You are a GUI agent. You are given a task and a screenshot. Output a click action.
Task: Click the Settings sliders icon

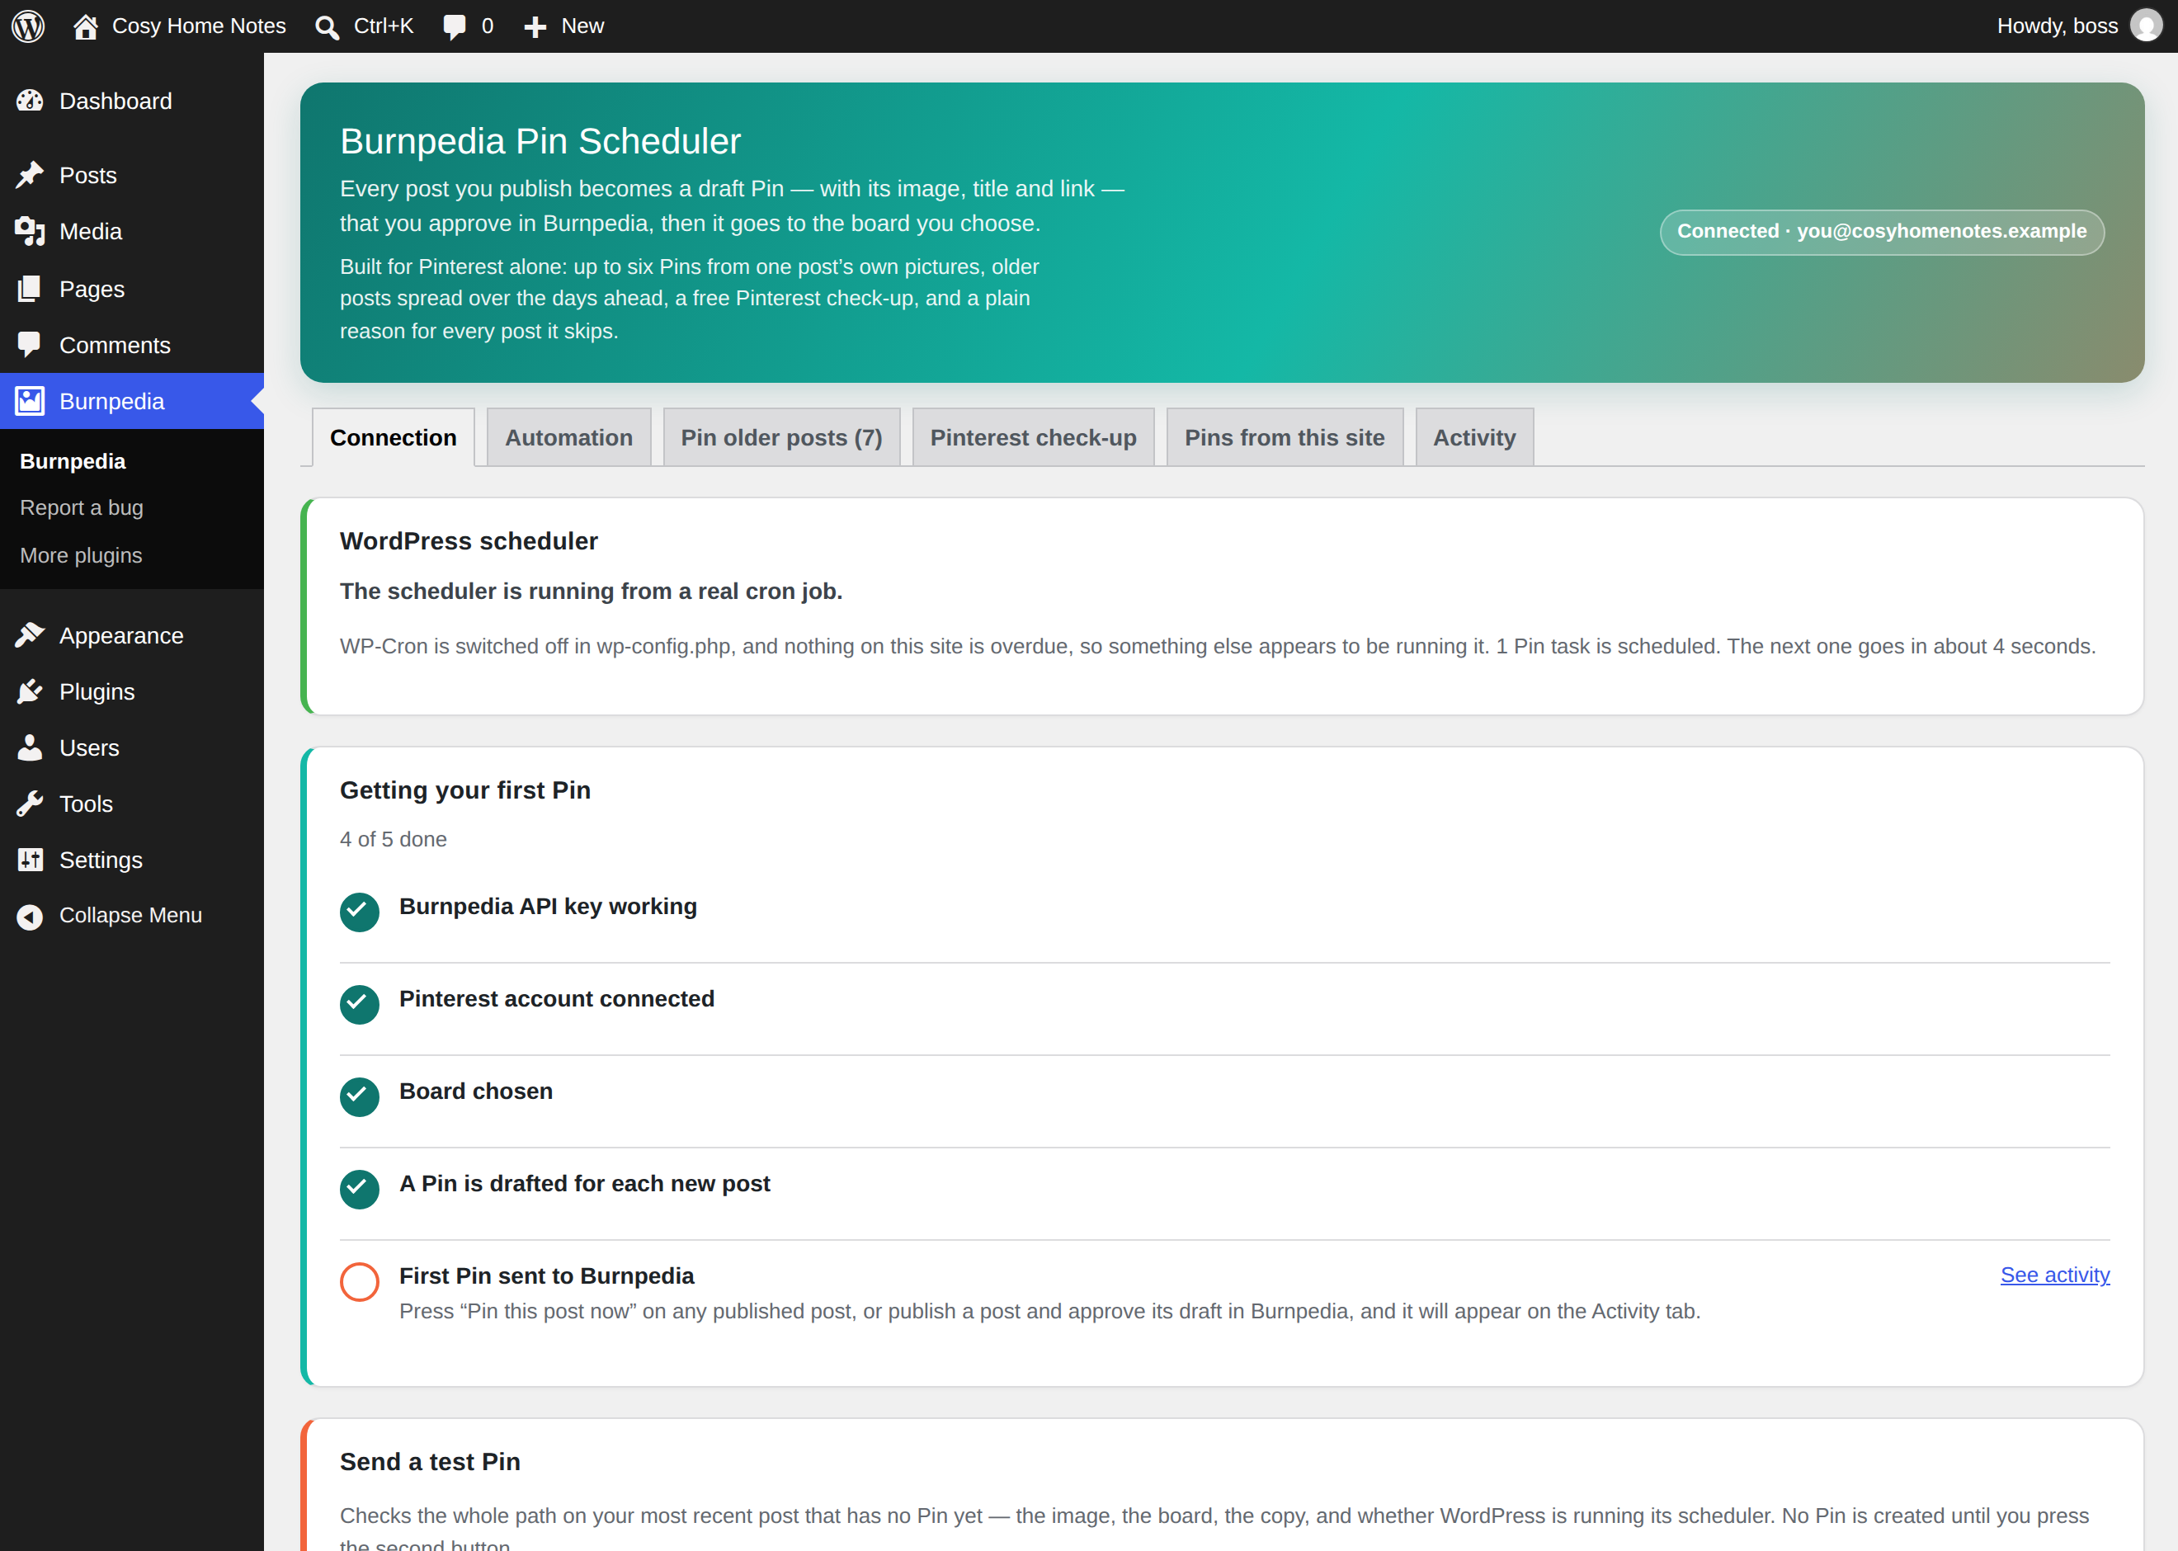pyautogui.click(x=30, y=860)
